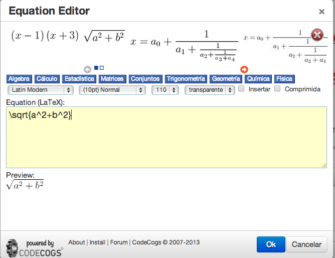Toggle the Comprimida checkbox
335x258 pixels.
pyautogui.click(x=277, y=89)
